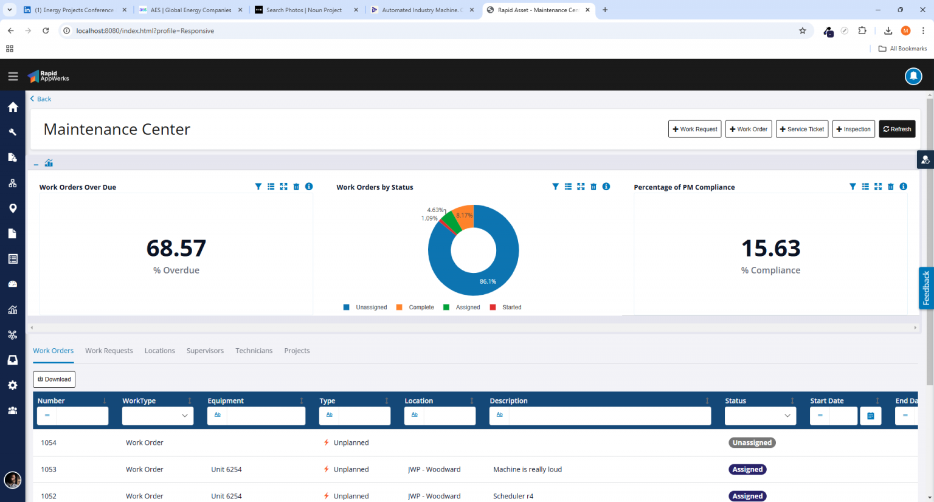Open the bar chart reports sidebar icon
The width and height of the screenshot is (934, 502).
click(13, 310)
